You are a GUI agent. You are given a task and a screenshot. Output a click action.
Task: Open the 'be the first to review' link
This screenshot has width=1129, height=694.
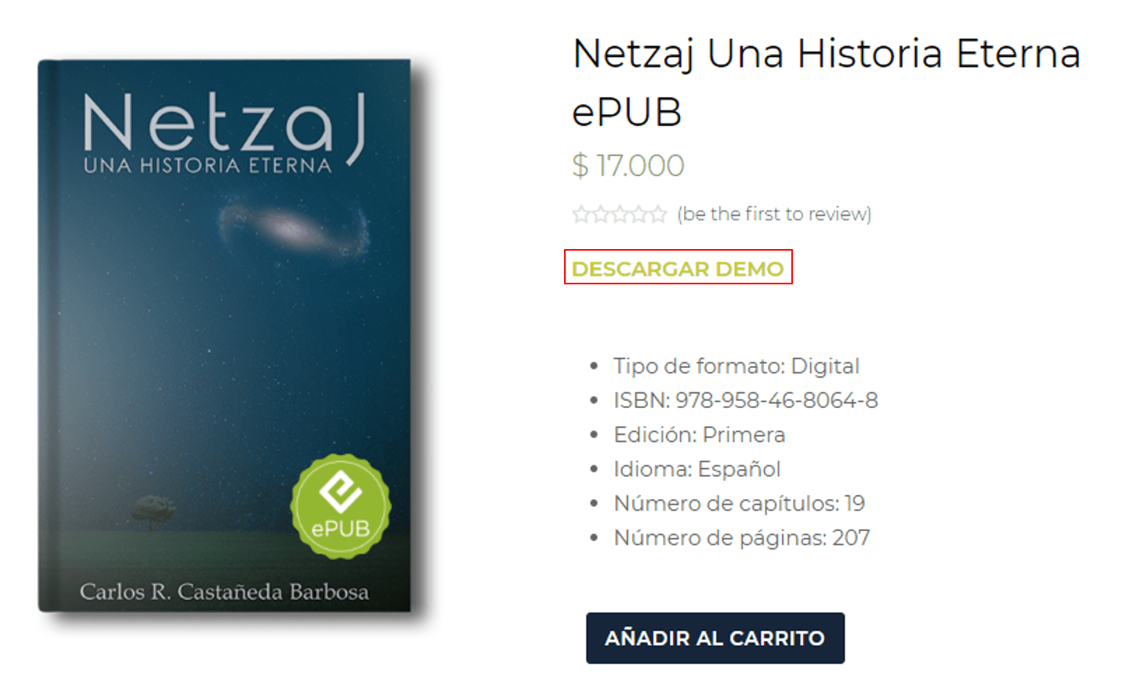[774, 214]
